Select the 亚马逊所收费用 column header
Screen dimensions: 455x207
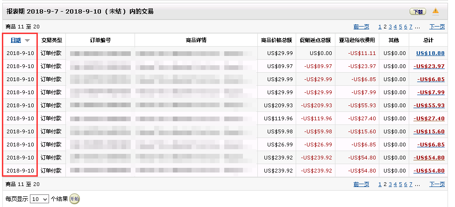[x=357, y=40]
